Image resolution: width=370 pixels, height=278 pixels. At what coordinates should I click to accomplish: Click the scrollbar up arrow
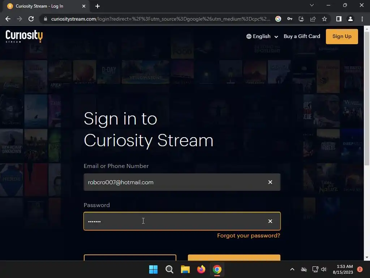(367, 29)
